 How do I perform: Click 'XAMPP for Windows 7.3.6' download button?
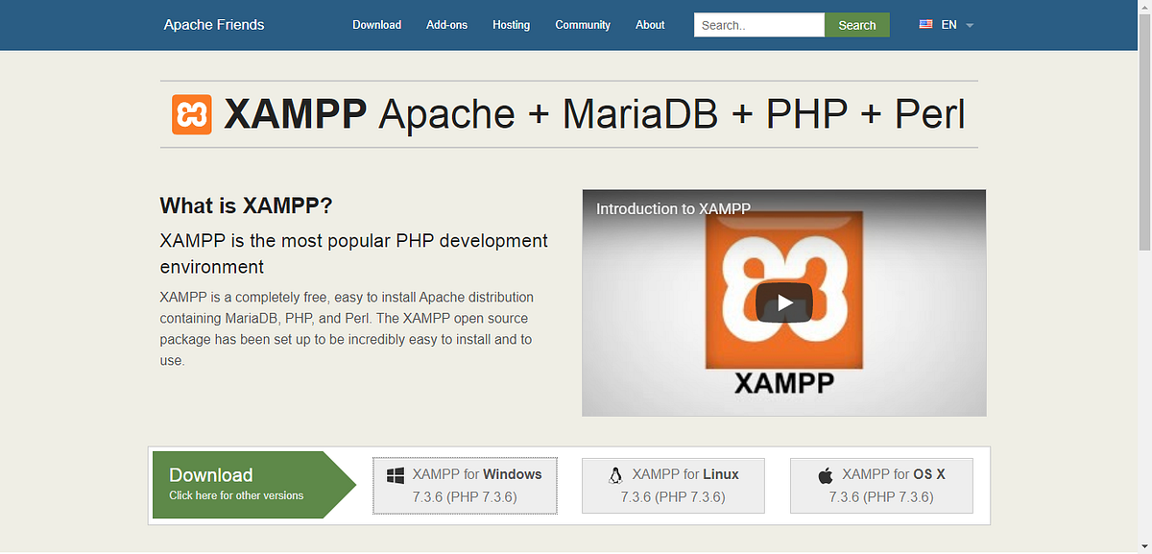(x=465, y=485)
